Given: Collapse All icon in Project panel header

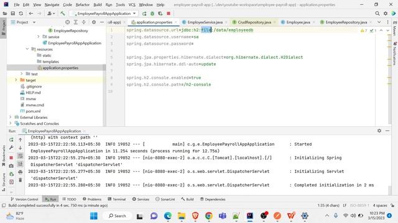Looking at the screenshot, I should pyautogui.click(x=84, y=22).
